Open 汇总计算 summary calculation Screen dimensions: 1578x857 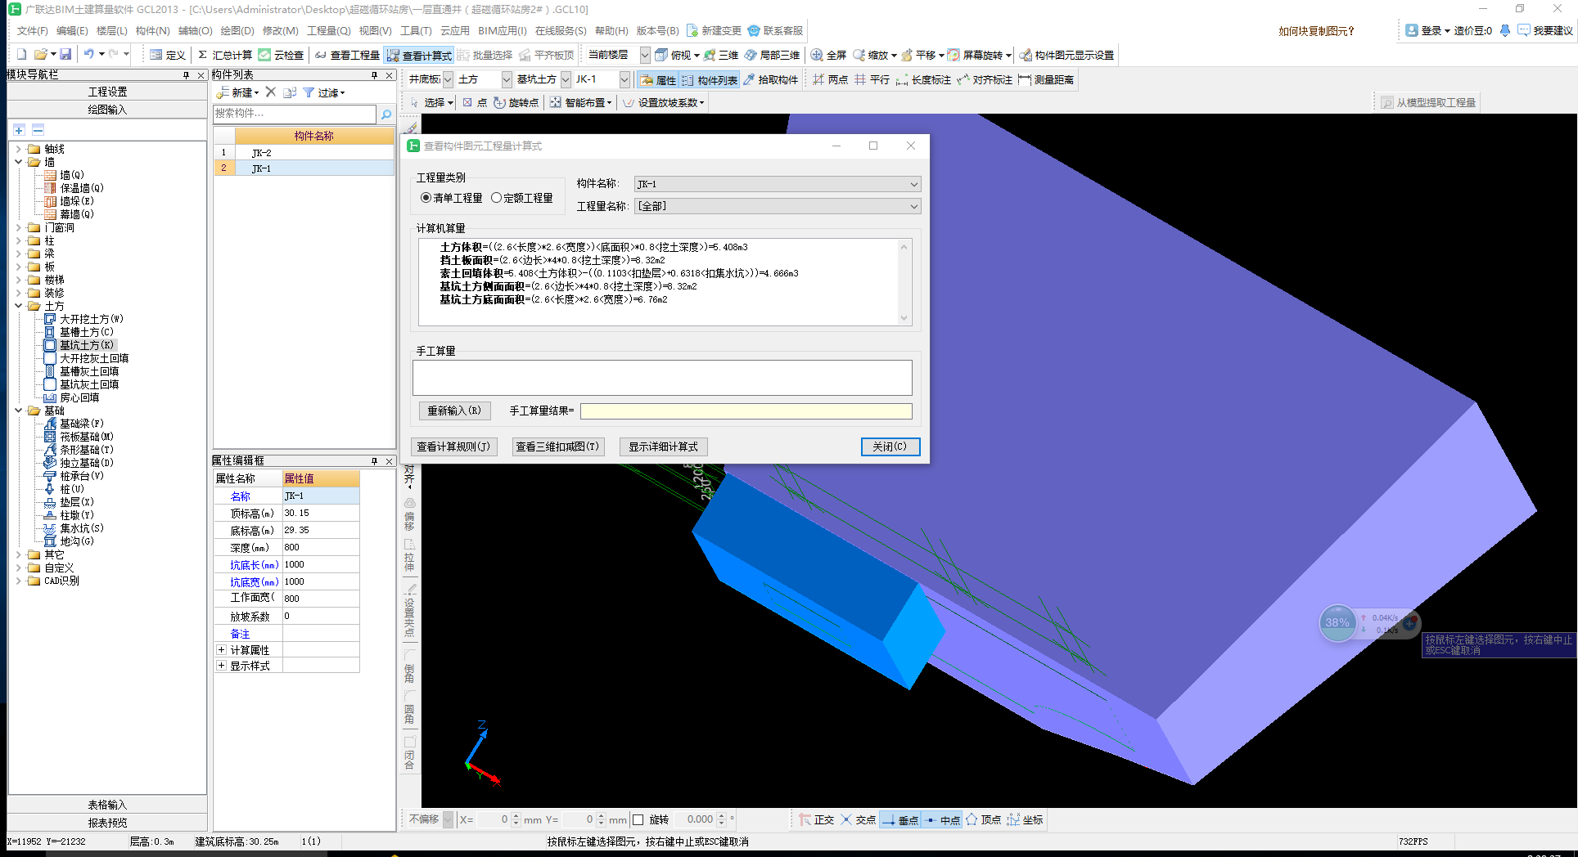point(225,55)
